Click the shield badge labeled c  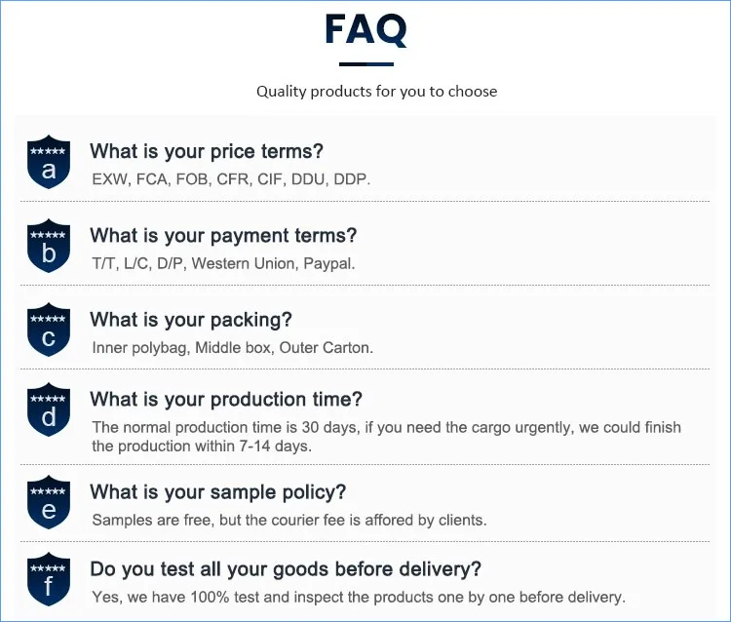pos(49,330)
